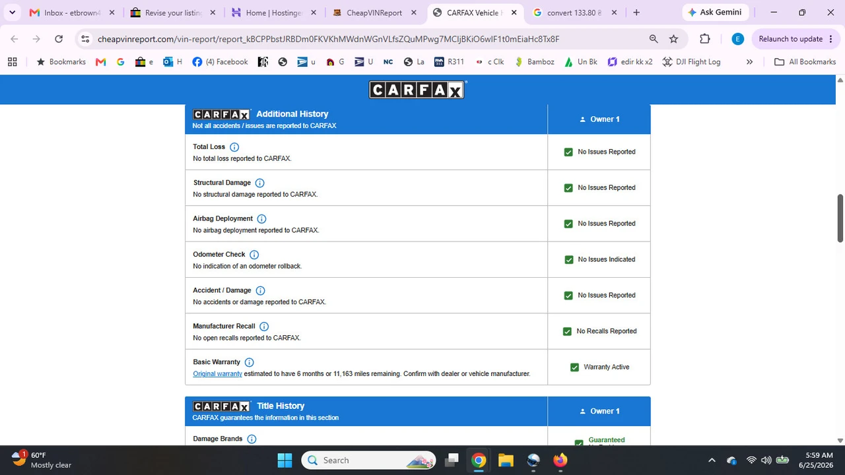Open Task View on the taskbar
The height and width of the screenshot is (475, 845).
[452, 460]
